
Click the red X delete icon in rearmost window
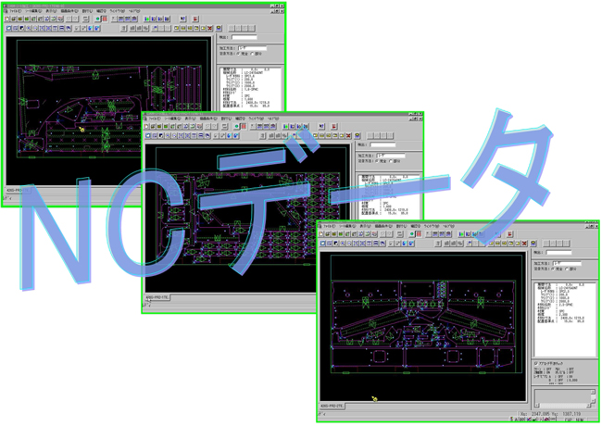(x=209, y=29)
